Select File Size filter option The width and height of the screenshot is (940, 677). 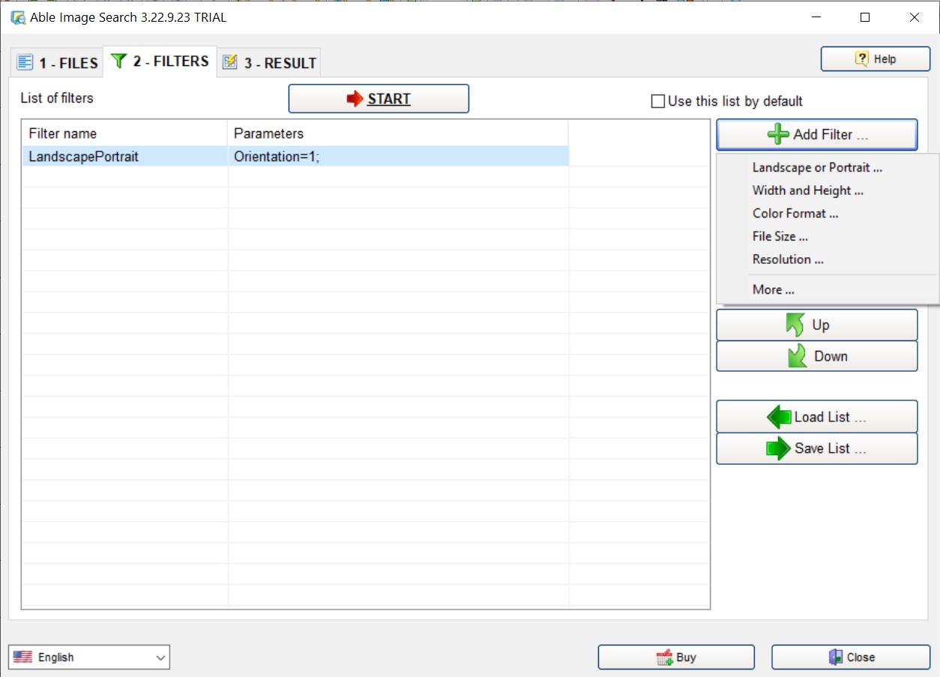pyautogui.click(x=780, y=236)
